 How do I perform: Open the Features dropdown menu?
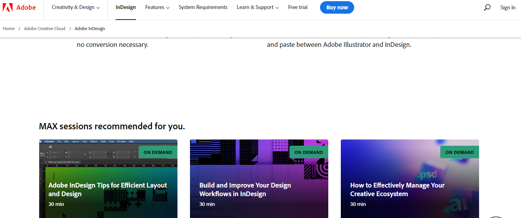click(x=157, y=7)
